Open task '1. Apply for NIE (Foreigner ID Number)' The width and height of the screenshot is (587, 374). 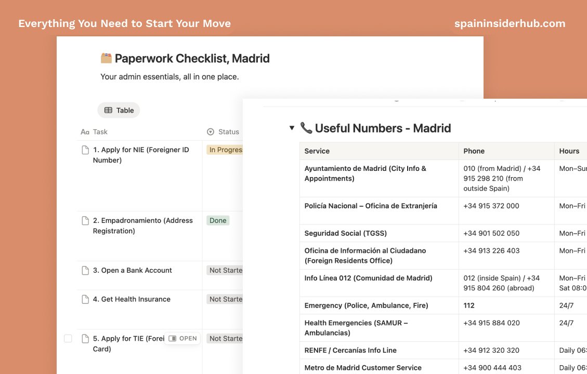(141, 155)
